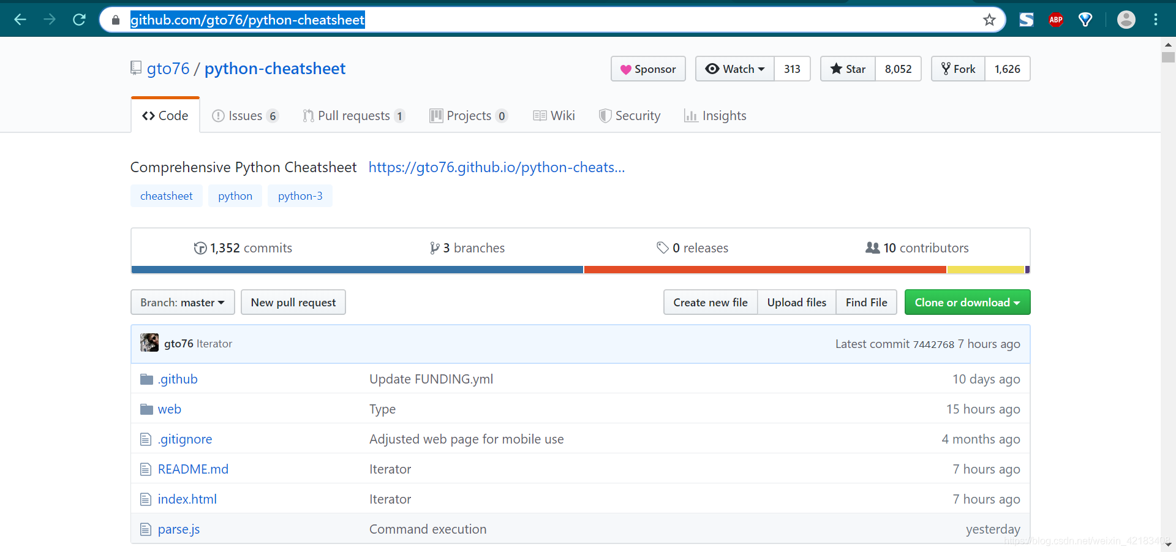
Task: Open the Security tab
Action: (630, 116)
